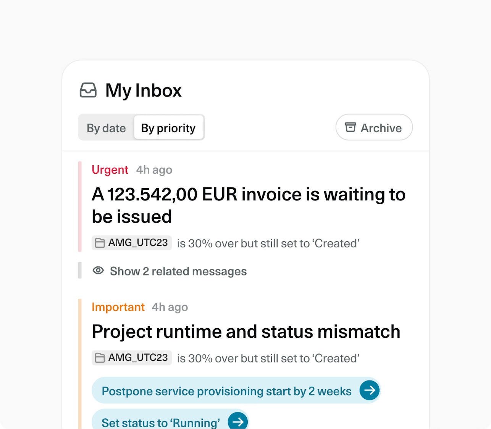Click the eye icon for related messages
Screen dimensions: 491x429
click(x=98, y=271)
